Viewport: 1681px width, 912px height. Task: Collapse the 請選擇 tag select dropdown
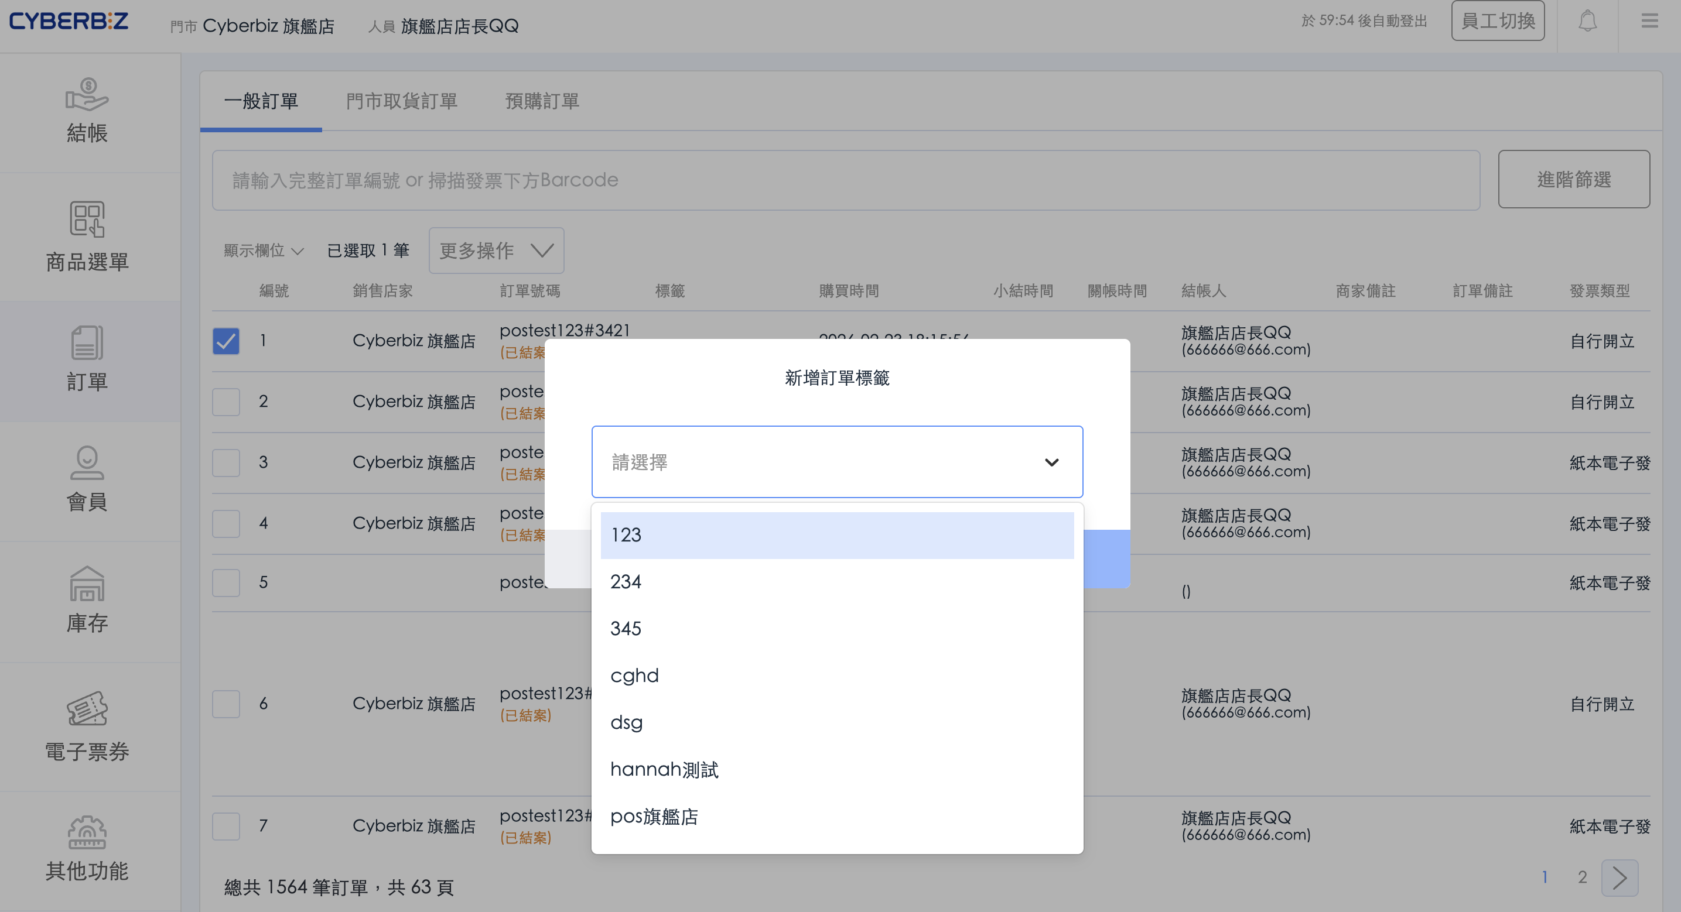tap(1051, 462)
